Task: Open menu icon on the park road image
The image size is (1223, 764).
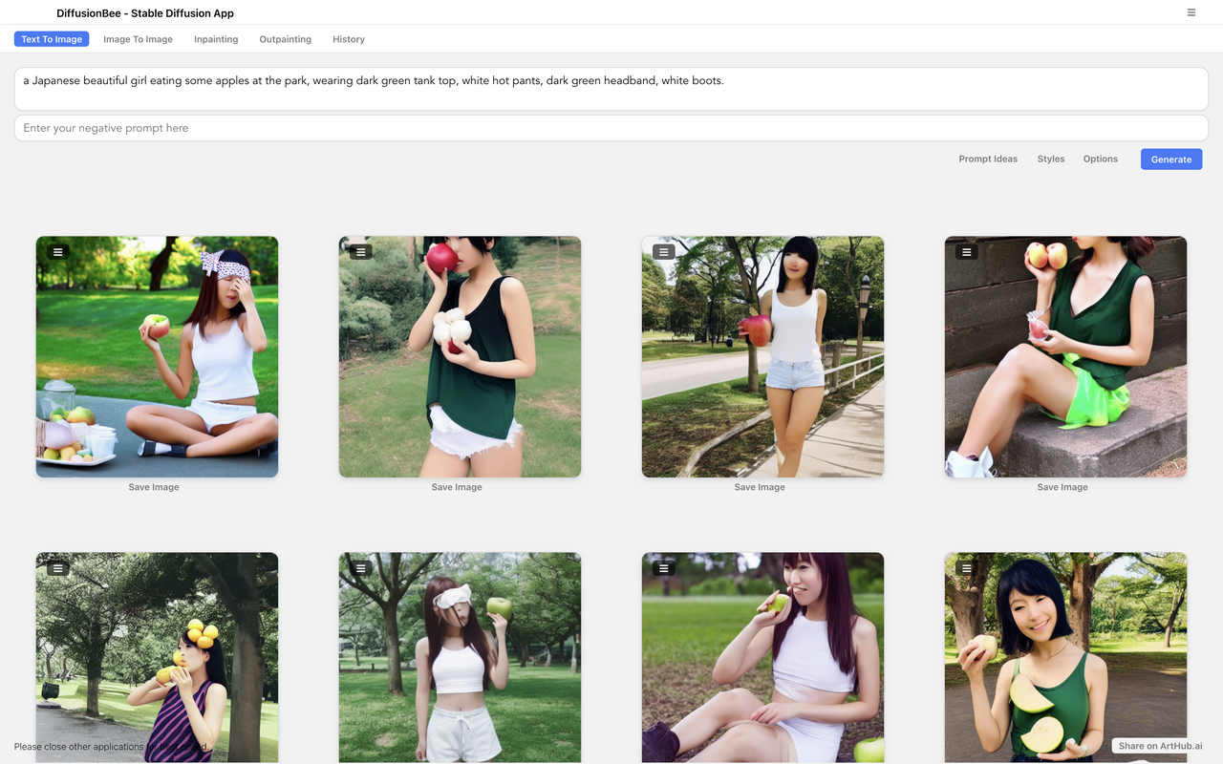Action: pos(663,252)
